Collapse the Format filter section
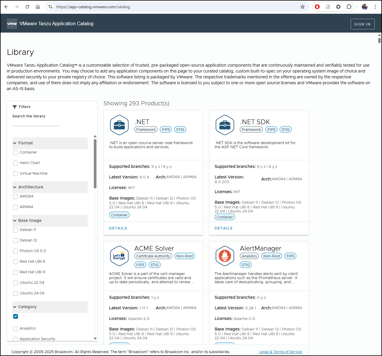The width and height of the screenshot is (382, 356). (x=50, y=143)
